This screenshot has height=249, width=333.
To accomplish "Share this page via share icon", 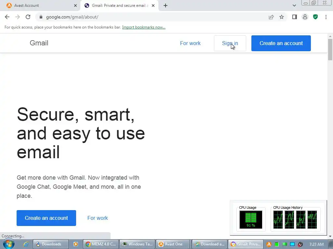I will (x=271, y=17).
